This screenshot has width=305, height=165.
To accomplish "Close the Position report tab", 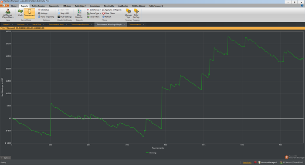I will [x=27, y=24].
